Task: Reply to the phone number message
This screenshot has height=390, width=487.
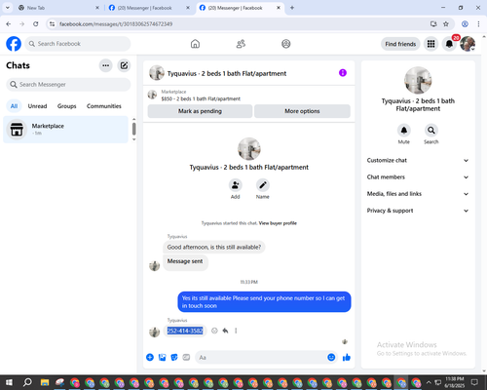Action: coord(225,331)
